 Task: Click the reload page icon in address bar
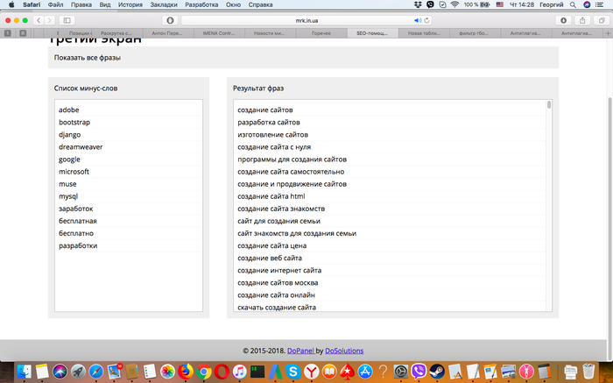[x=426, y=19]
